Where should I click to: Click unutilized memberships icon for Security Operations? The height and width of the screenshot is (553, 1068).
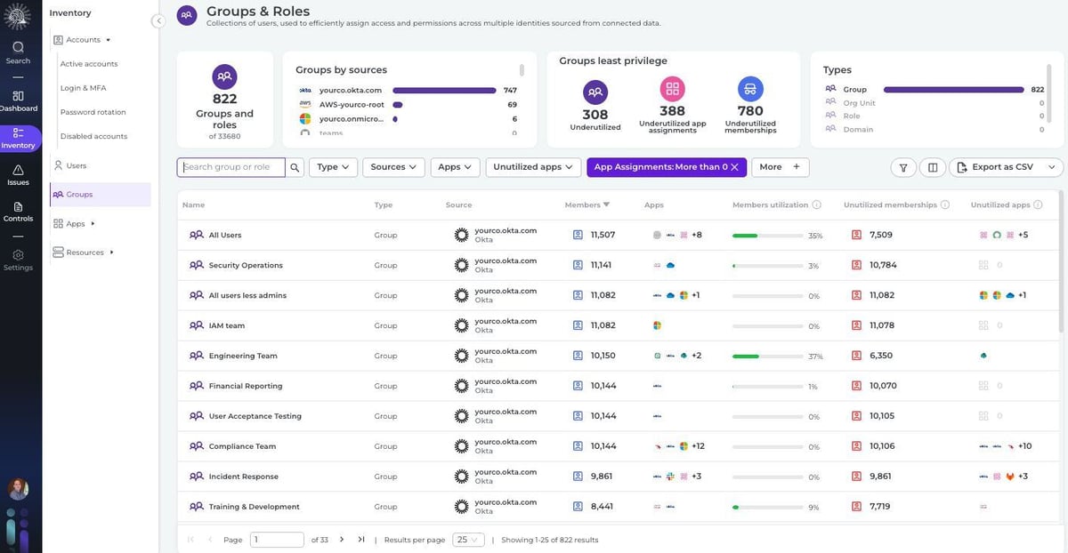click(x=856, y=265)
